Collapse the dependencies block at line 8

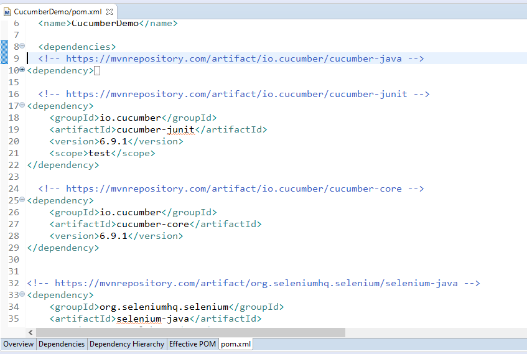click(22, 45)
